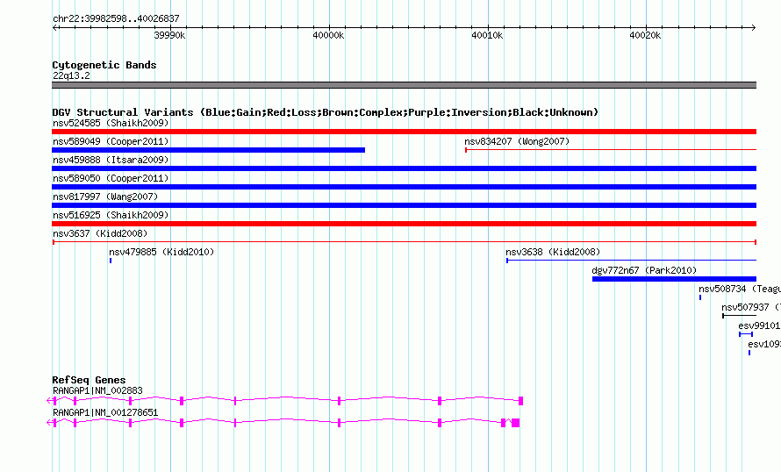Click the nsv524585 (Shaikh2009) red loss bar
The height and width of the screenshot is (472, 781).
tap(404, 132)
